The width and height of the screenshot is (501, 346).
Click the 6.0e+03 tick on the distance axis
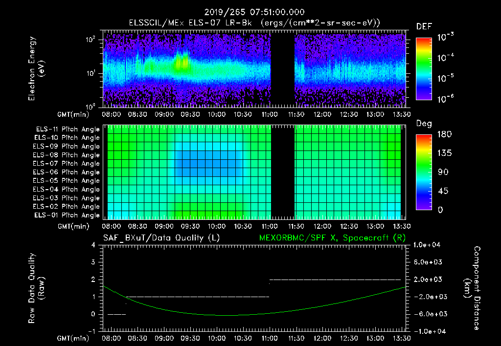(x=427, y=262)
